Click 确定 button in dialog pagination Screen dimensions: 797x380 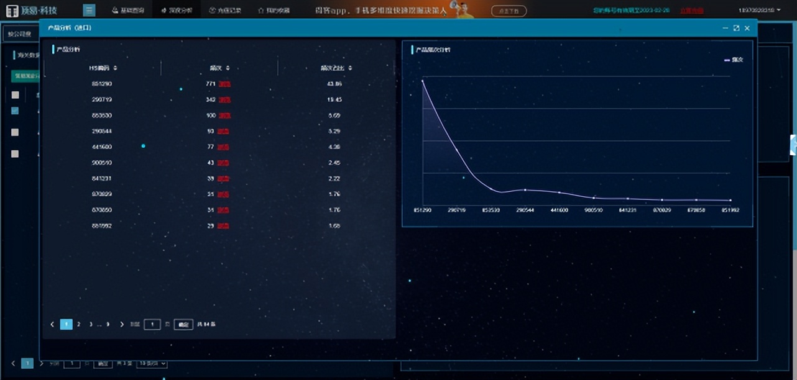point(183,324)
